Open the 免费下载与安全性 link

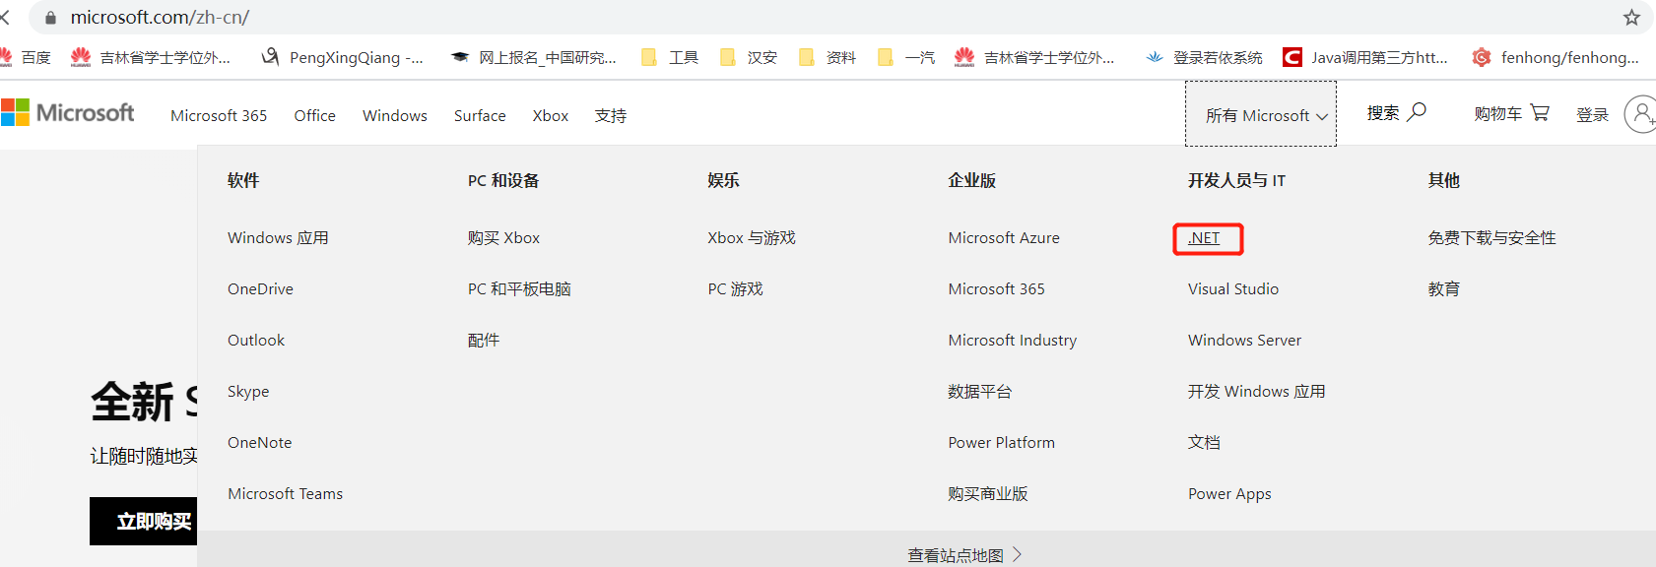[x=1491, y=238]
